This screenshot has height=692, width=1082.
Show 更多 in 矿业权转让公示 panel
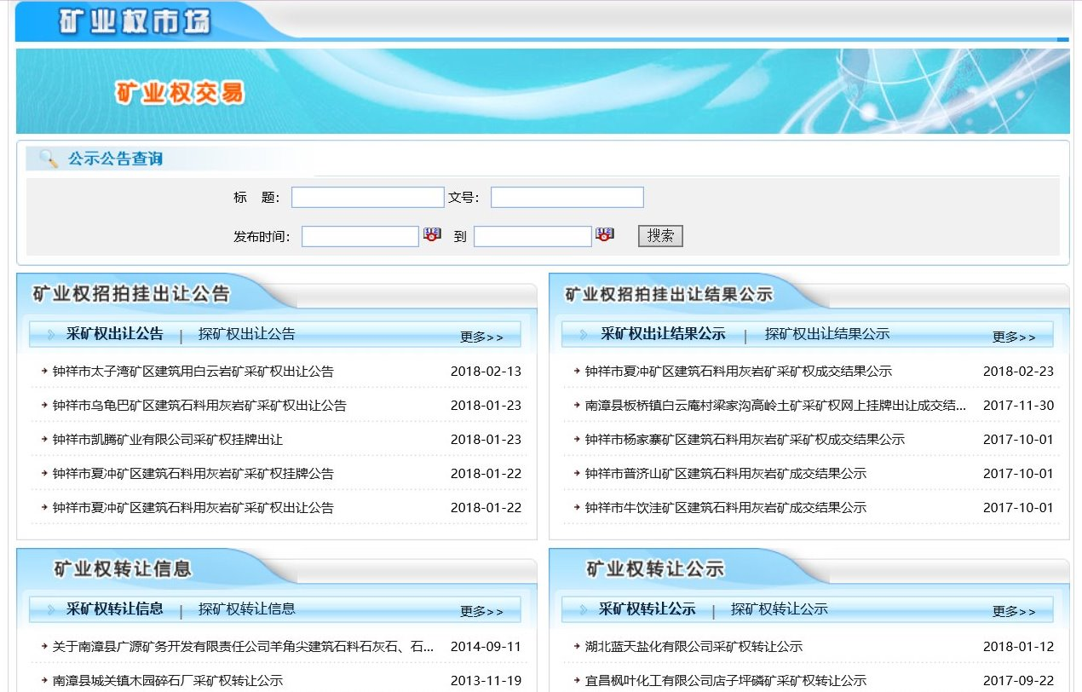1014,611
